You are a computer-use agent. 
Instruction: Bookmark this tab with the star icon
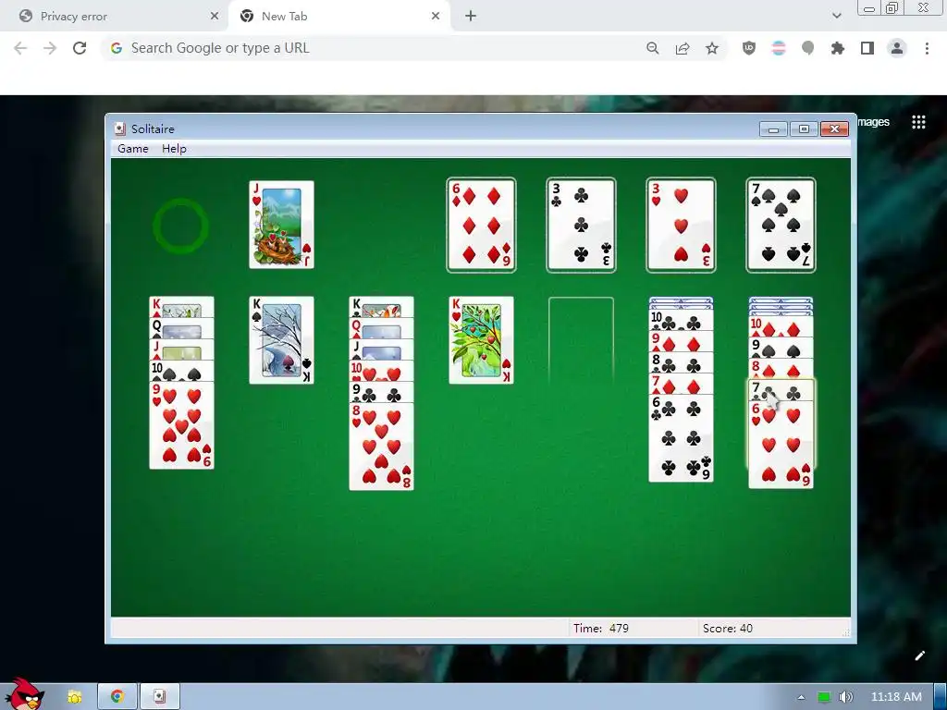click(x=712, y=48)
